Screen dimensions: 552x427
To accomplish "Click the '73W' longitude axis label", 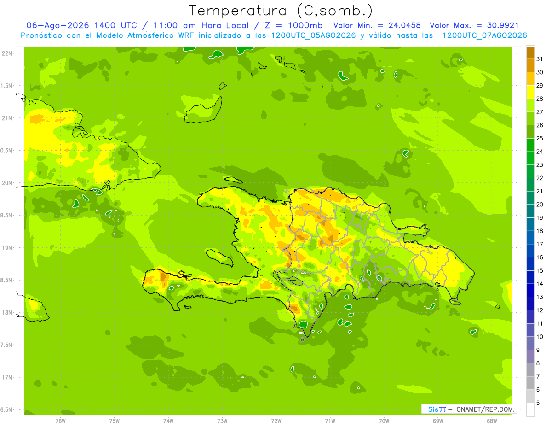I will 222,421.
